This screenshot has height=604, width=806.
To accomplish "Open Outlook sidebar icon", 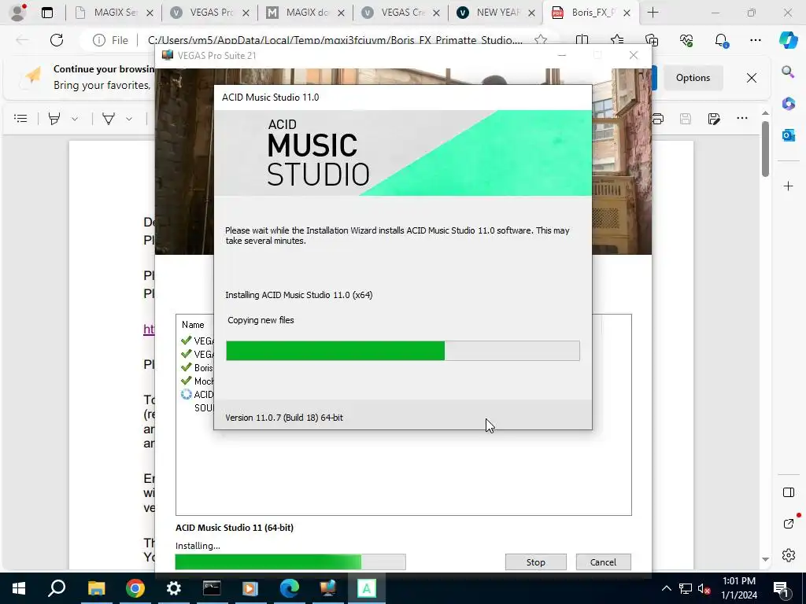I will (x=788, y=135).
